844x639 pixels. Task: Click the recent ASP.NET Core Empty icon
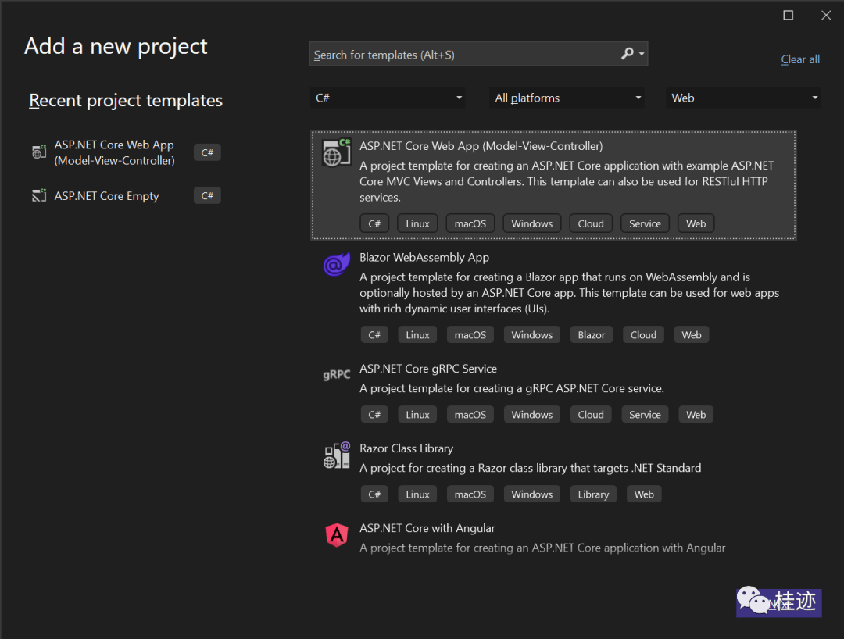[x=39, y=196]
